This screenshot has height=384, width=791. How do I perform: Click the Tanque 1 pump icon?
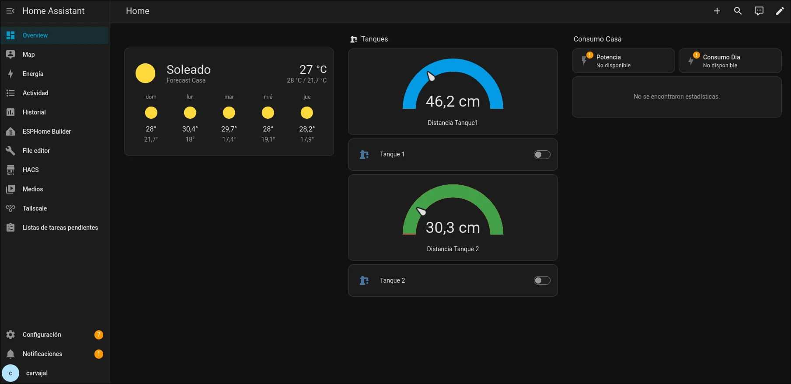click(x=364, y=155)
